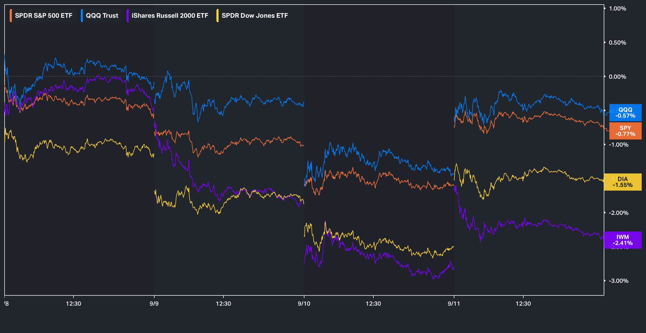The height and width of the screenshot is (333, 646).
Task: Click the purple color bar beside iShares Russell 2000
Action: 128,16
